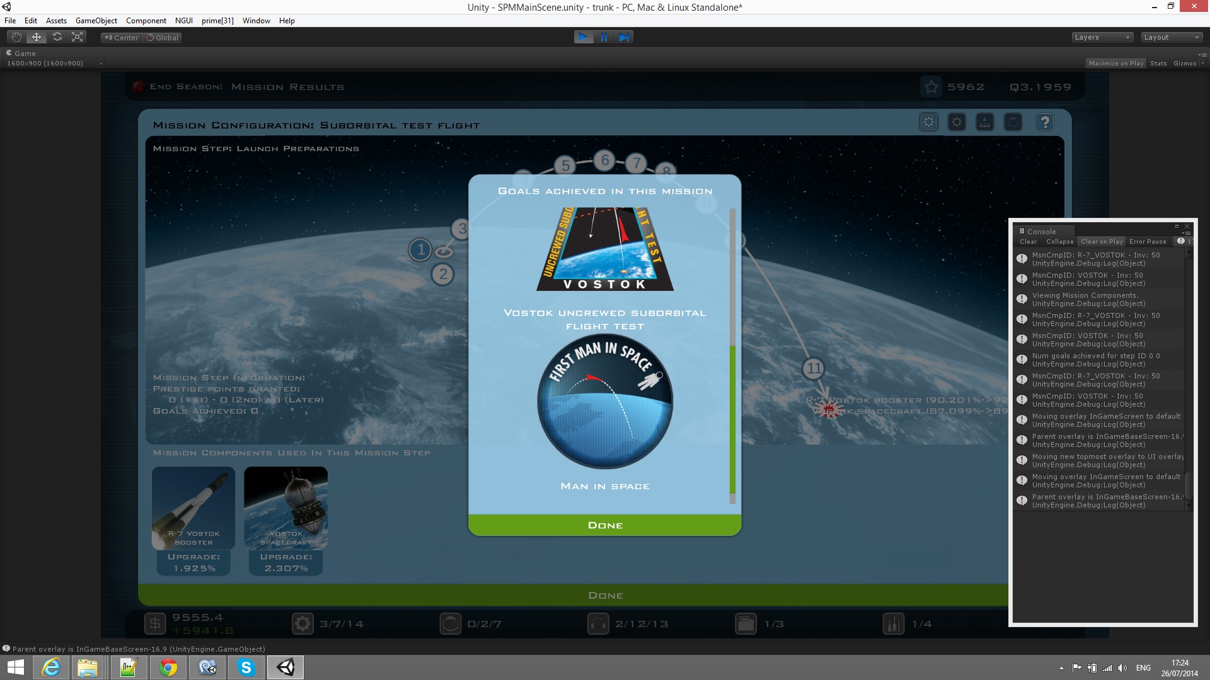The width and height of the screenshot is (1210, 680).
Task: Click the goals dialog vertical scrollbar
Action: (x=732, y=356)
